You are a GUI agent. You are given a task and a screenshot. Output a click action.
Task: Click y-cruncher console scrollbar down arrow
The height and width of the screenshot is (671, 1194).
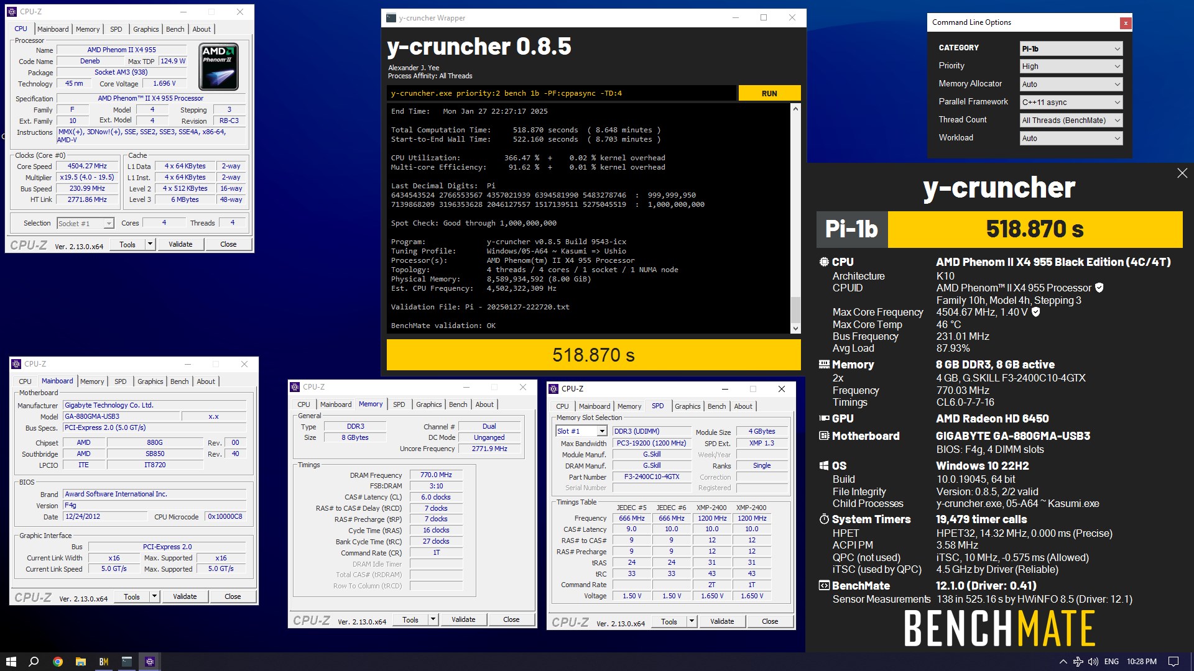click(x=795, y=329)
